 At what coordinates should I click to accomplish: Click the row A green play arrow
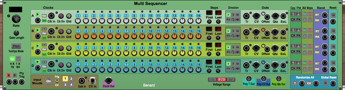tap(38, 14)
